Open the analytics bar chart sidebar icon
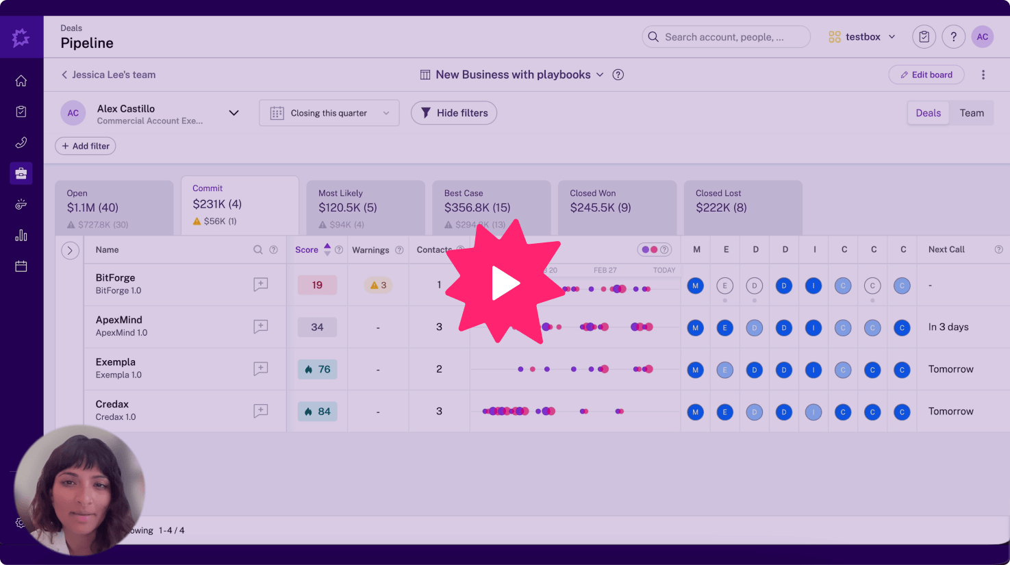The height and width of the screenshot is (565, 1010). click(21, 236)
